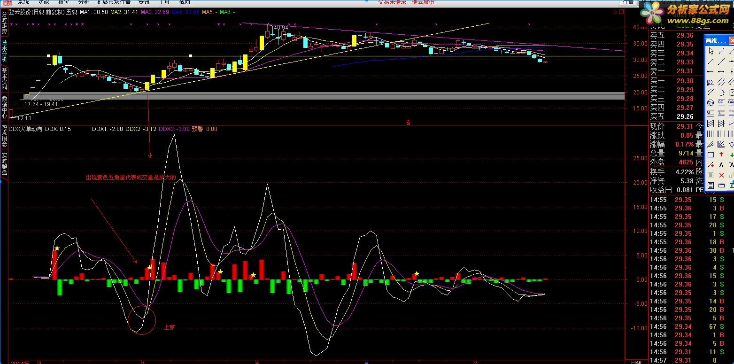
Task: Open the text note list tool
Action: click(x=711, y=186)
